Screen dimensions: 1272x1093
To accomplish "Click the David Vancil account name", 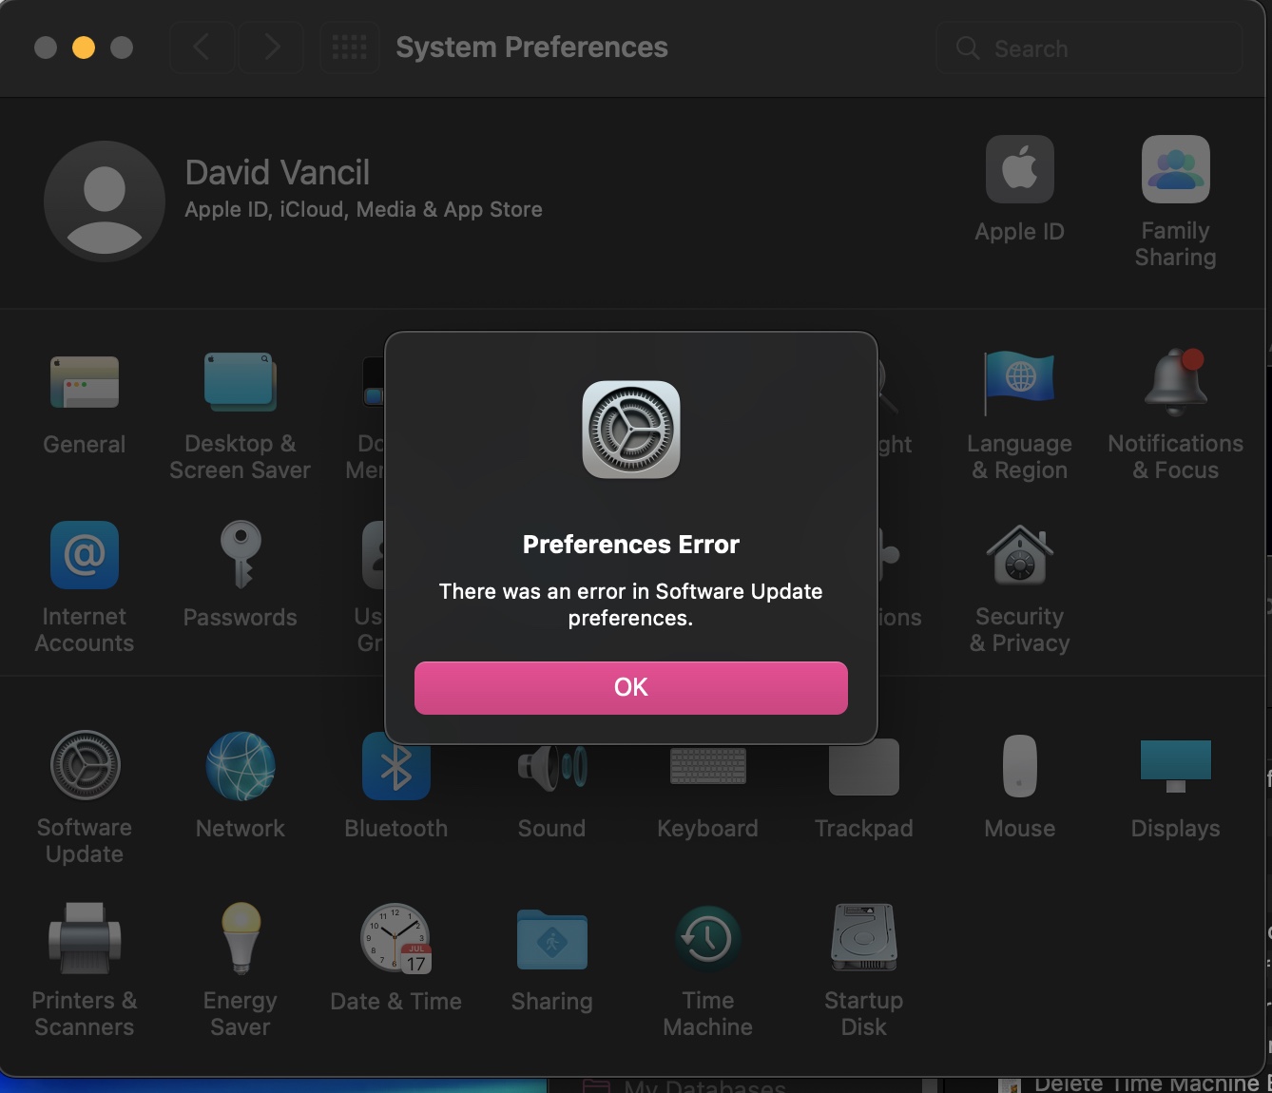I will 278,172.
